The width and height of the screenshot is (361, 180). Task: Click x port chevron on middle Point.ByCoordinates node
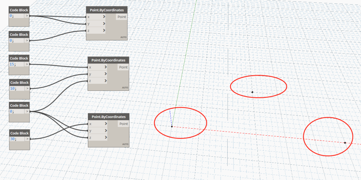coord(105,67)
